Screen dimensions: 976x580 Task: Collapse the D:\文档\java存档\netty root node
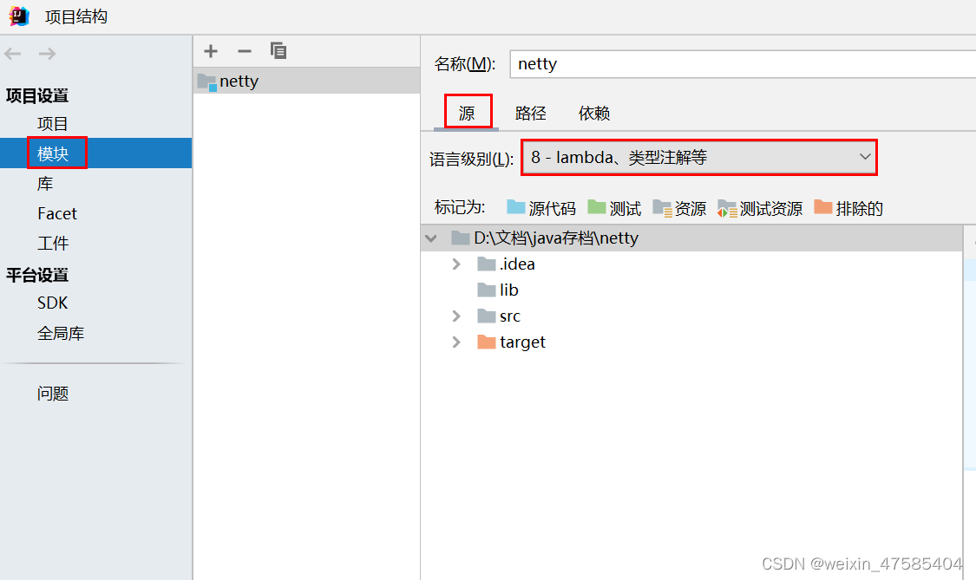click(x=430, y=238)
